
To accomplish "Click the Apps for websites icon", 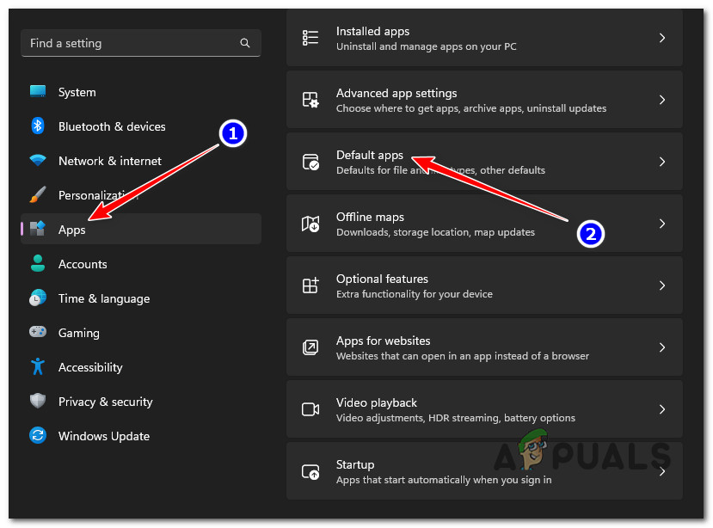I will point(310,347).
